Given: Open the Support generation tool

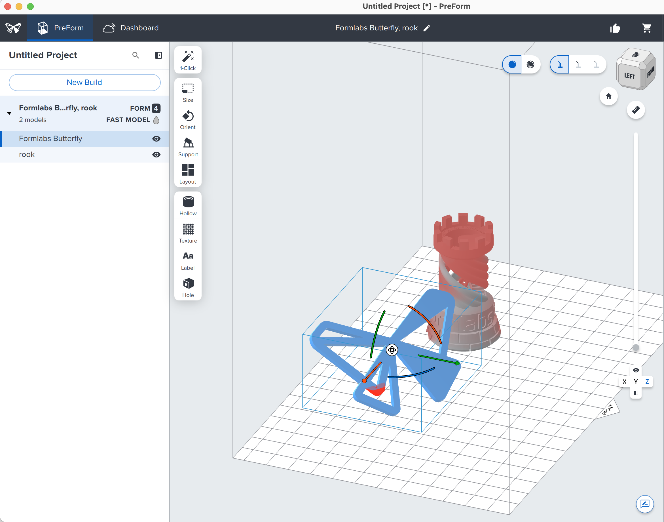Looking at the screenshot, I should pyautogui.click(x=188, y=147).
